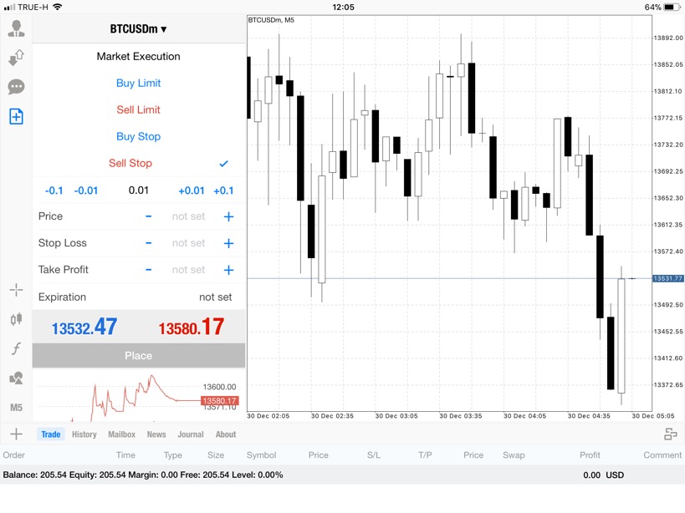This screenshot has height=513, width=685.
Task: Increase Stop Loss with plus button
Action: point(228,243)
